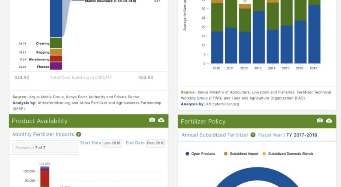Click End Date Dec-2018 field
Screen dimensions: 341x187
click(155, 143)
